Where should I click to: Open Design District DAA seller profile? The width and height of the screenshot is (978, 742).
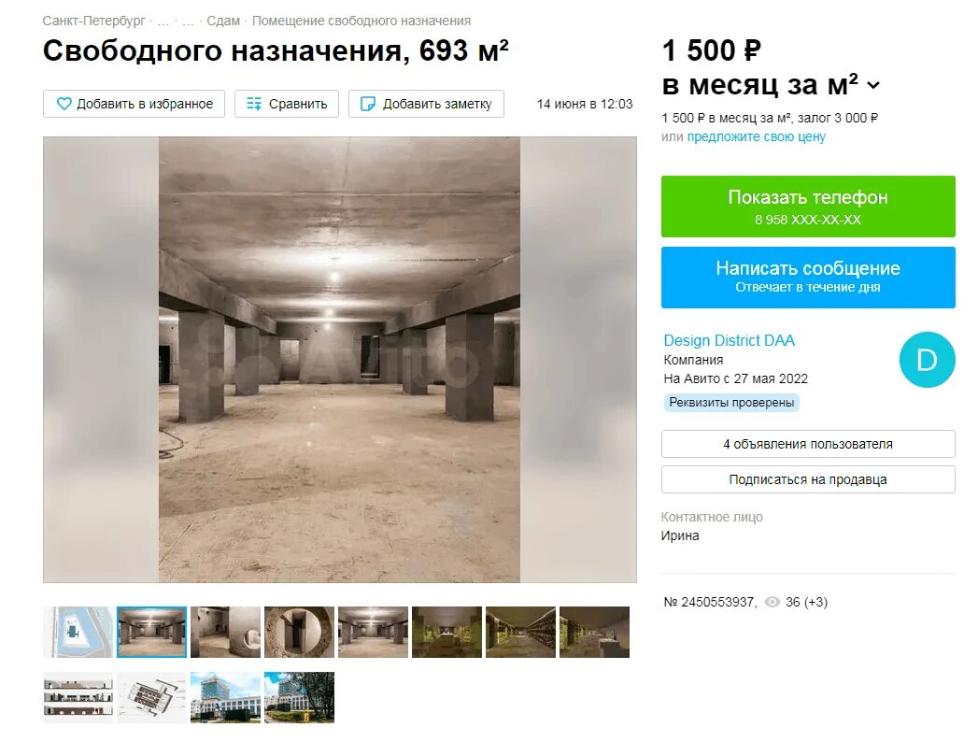(730, 341)
